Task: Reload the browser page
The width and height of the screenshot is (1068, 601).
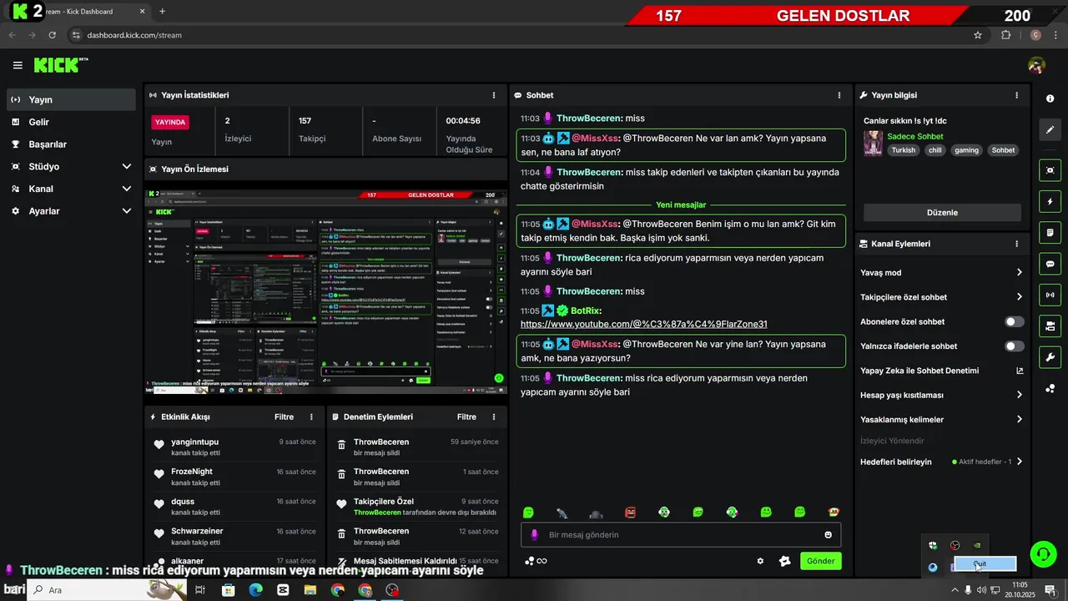Action: pyautogui.click(x=53, y=35)
